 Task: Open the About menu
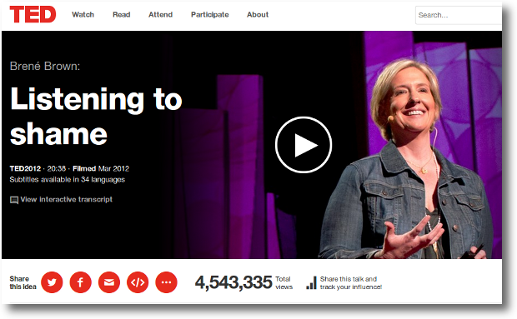point(258,14)
